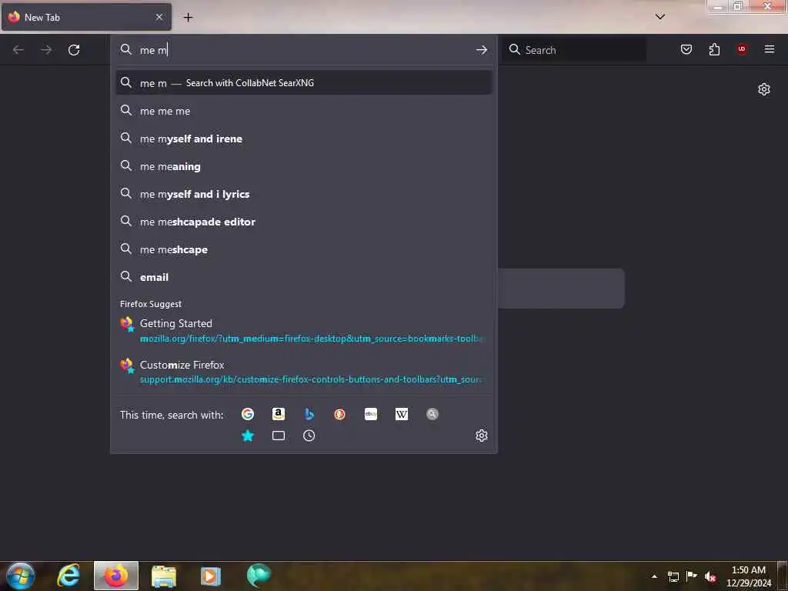Search with the Wikipedia W icon
The width and height of the screenshot is (788, 591).
pyautogui.click(x=402, y=414)
